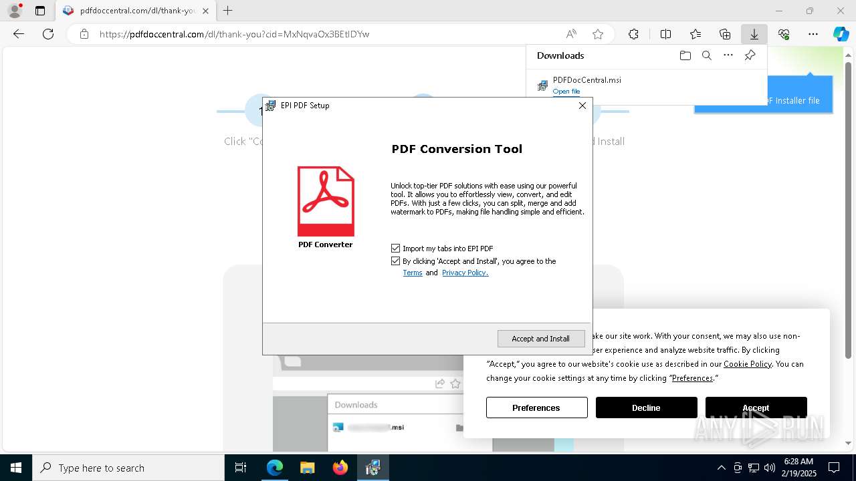Launch Firefox from taskbar

pyautogui.click(x=340, y=468)
